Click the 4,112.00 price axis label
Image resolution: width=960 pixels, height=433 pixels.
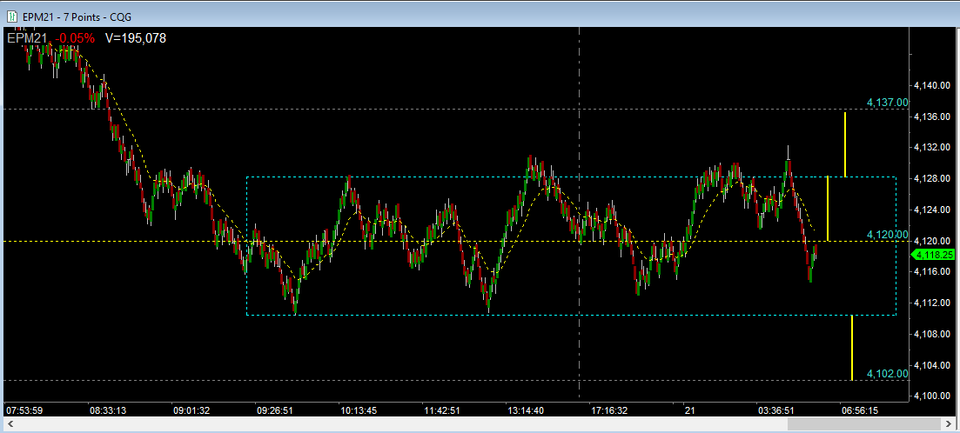(x=932, y=303)
